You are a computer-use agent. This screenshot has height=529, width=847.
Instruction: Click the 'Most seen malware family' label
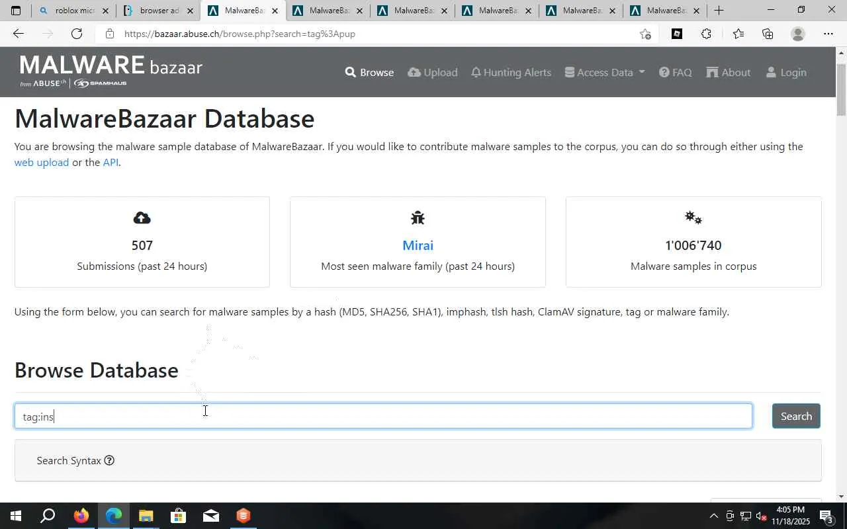[x=418, y=266]
